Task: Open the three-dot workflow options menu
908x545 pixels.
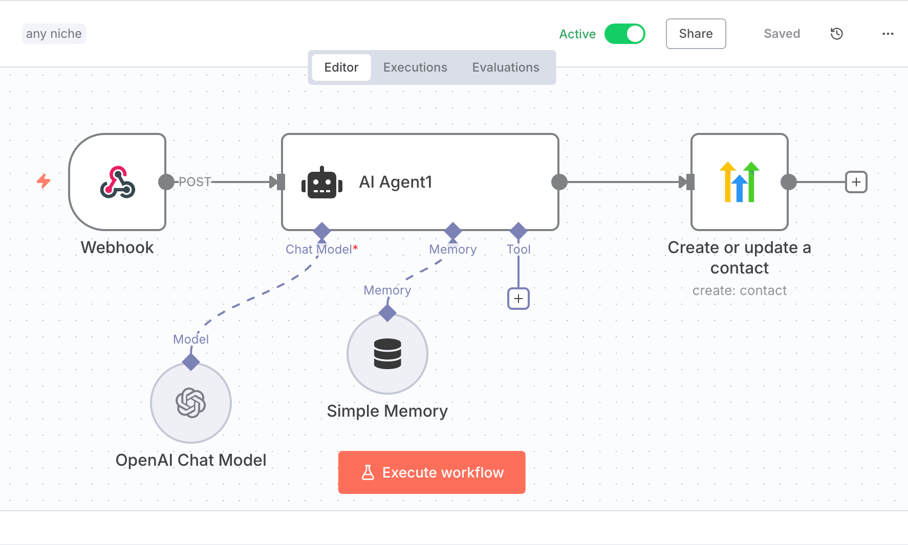Action: [x=888, y=34]
